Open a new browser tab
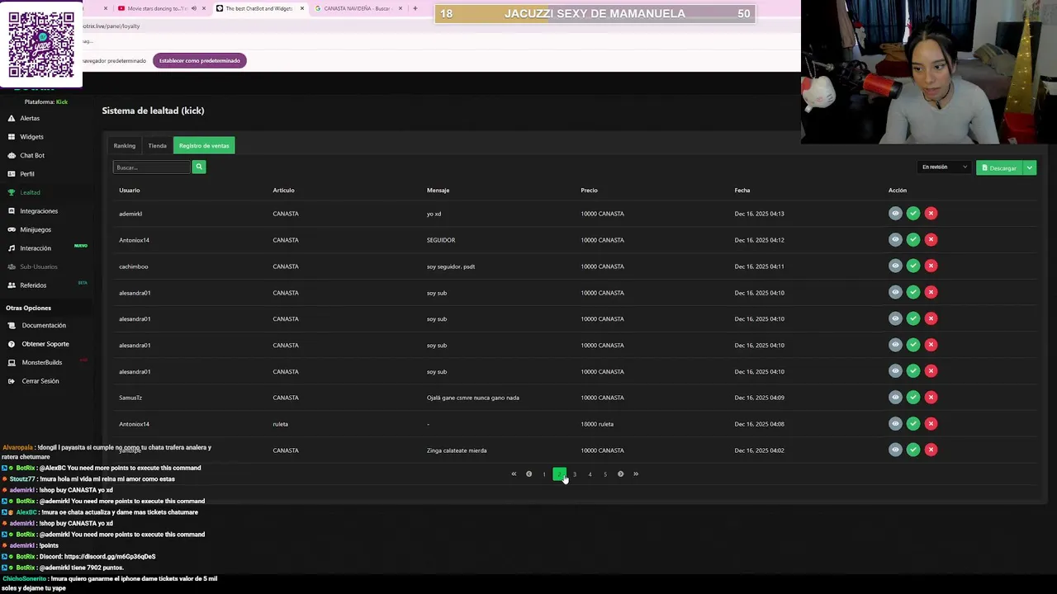The height and width of the screenshot is (594, 1057). [415, 8]
